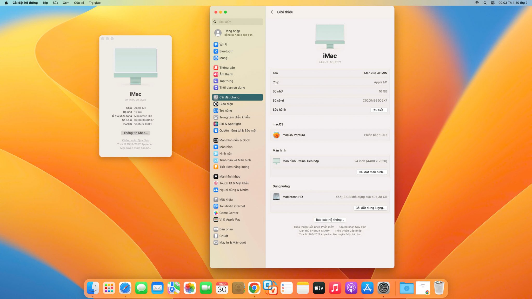
Task: Open Thông báo settings
Action: point(237,68)
